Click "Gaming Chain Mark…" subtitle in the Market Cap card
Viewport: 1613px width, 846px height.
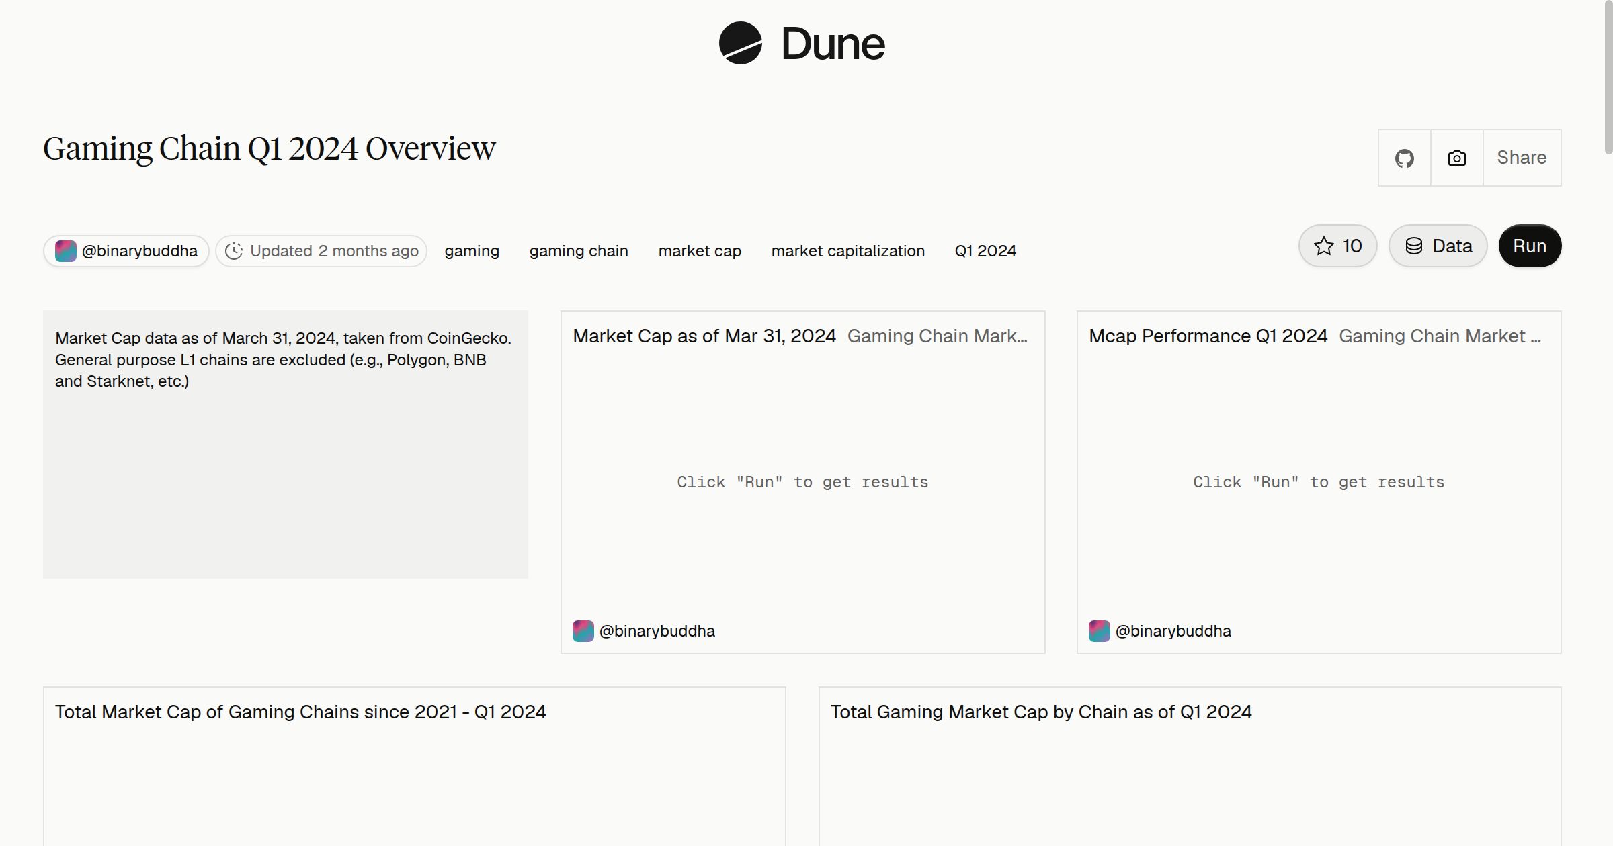tap(938, 336)
